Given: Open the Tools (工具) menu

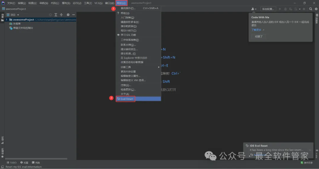Looking at the screenshot, I should [88, 3].
